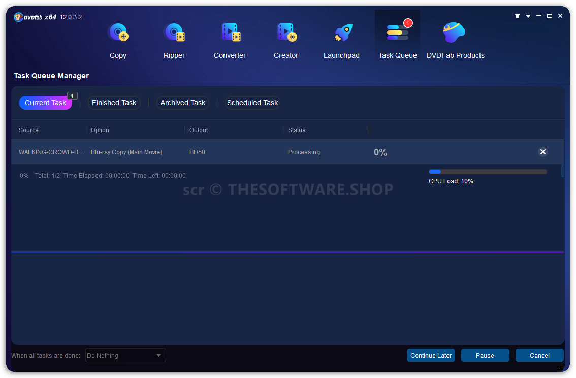Open the Launchpad module
This screenshot has width=576, height=378.
[x=342, y=41]
